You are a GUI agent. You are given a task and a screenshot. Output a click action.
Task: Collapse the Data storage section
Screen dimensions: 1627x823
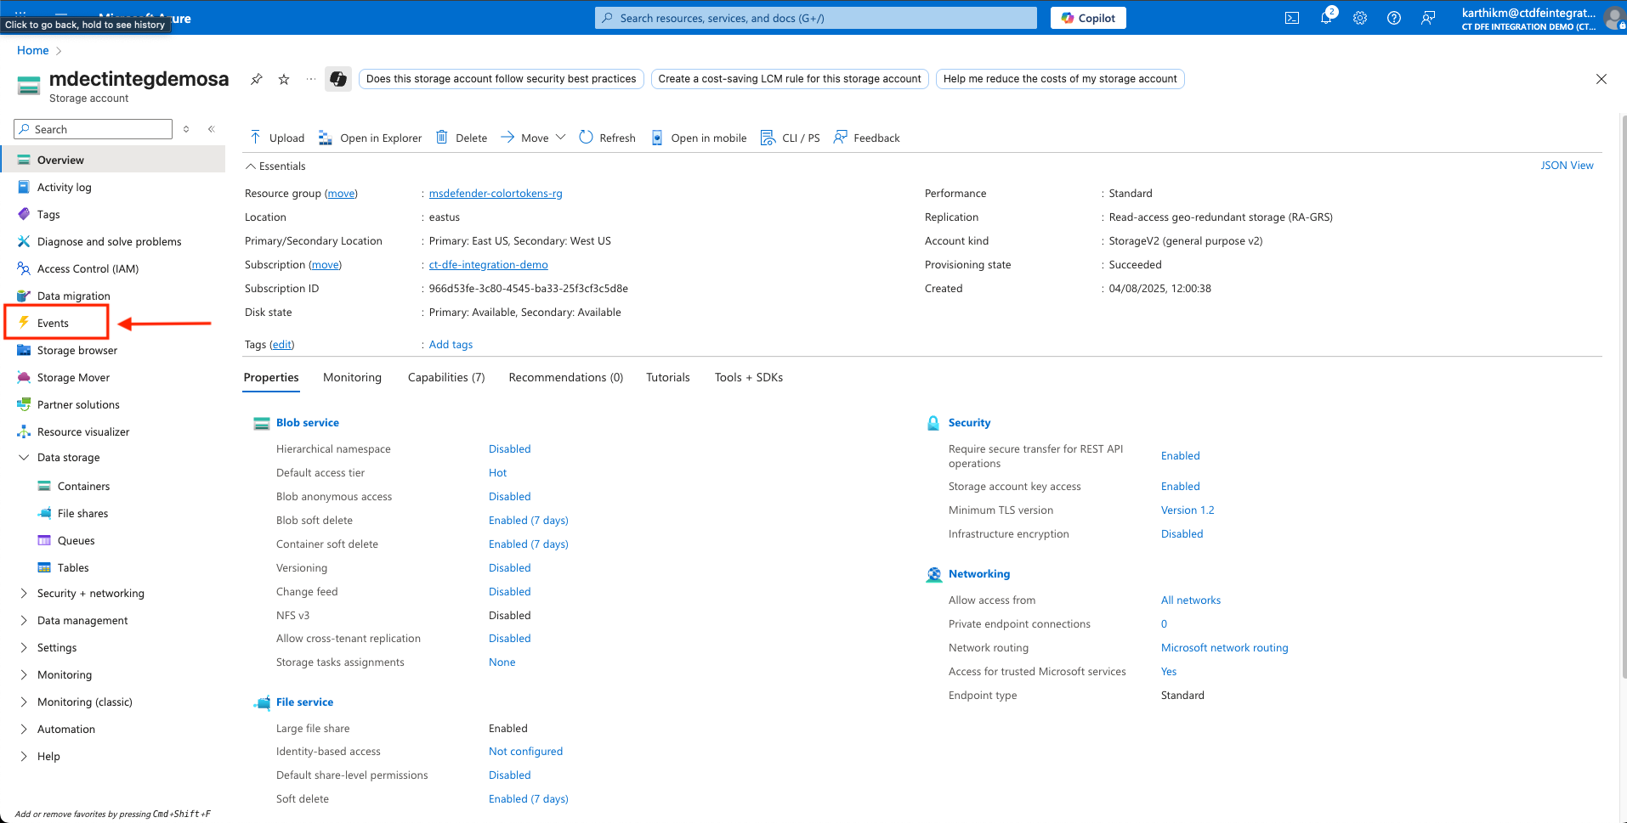point(24,457)
